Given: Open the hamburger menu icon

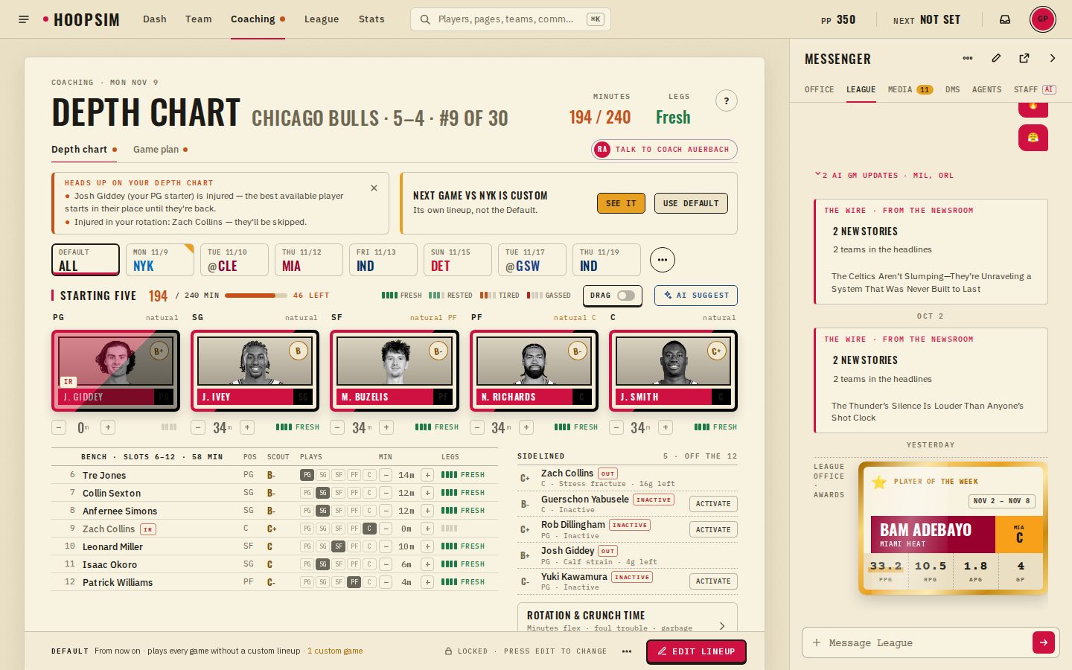Looking at the screenshot, I should [x=24, y=19].
